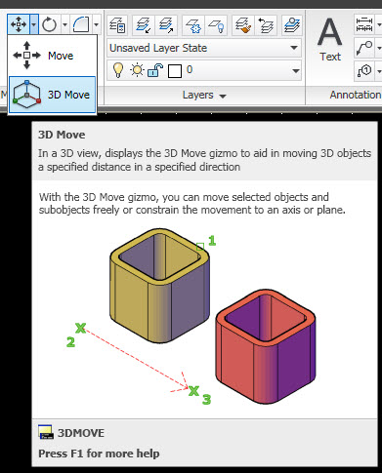Toggle layer 0 freeze sun icon
The image size is (382, 473).
[137, 70]
